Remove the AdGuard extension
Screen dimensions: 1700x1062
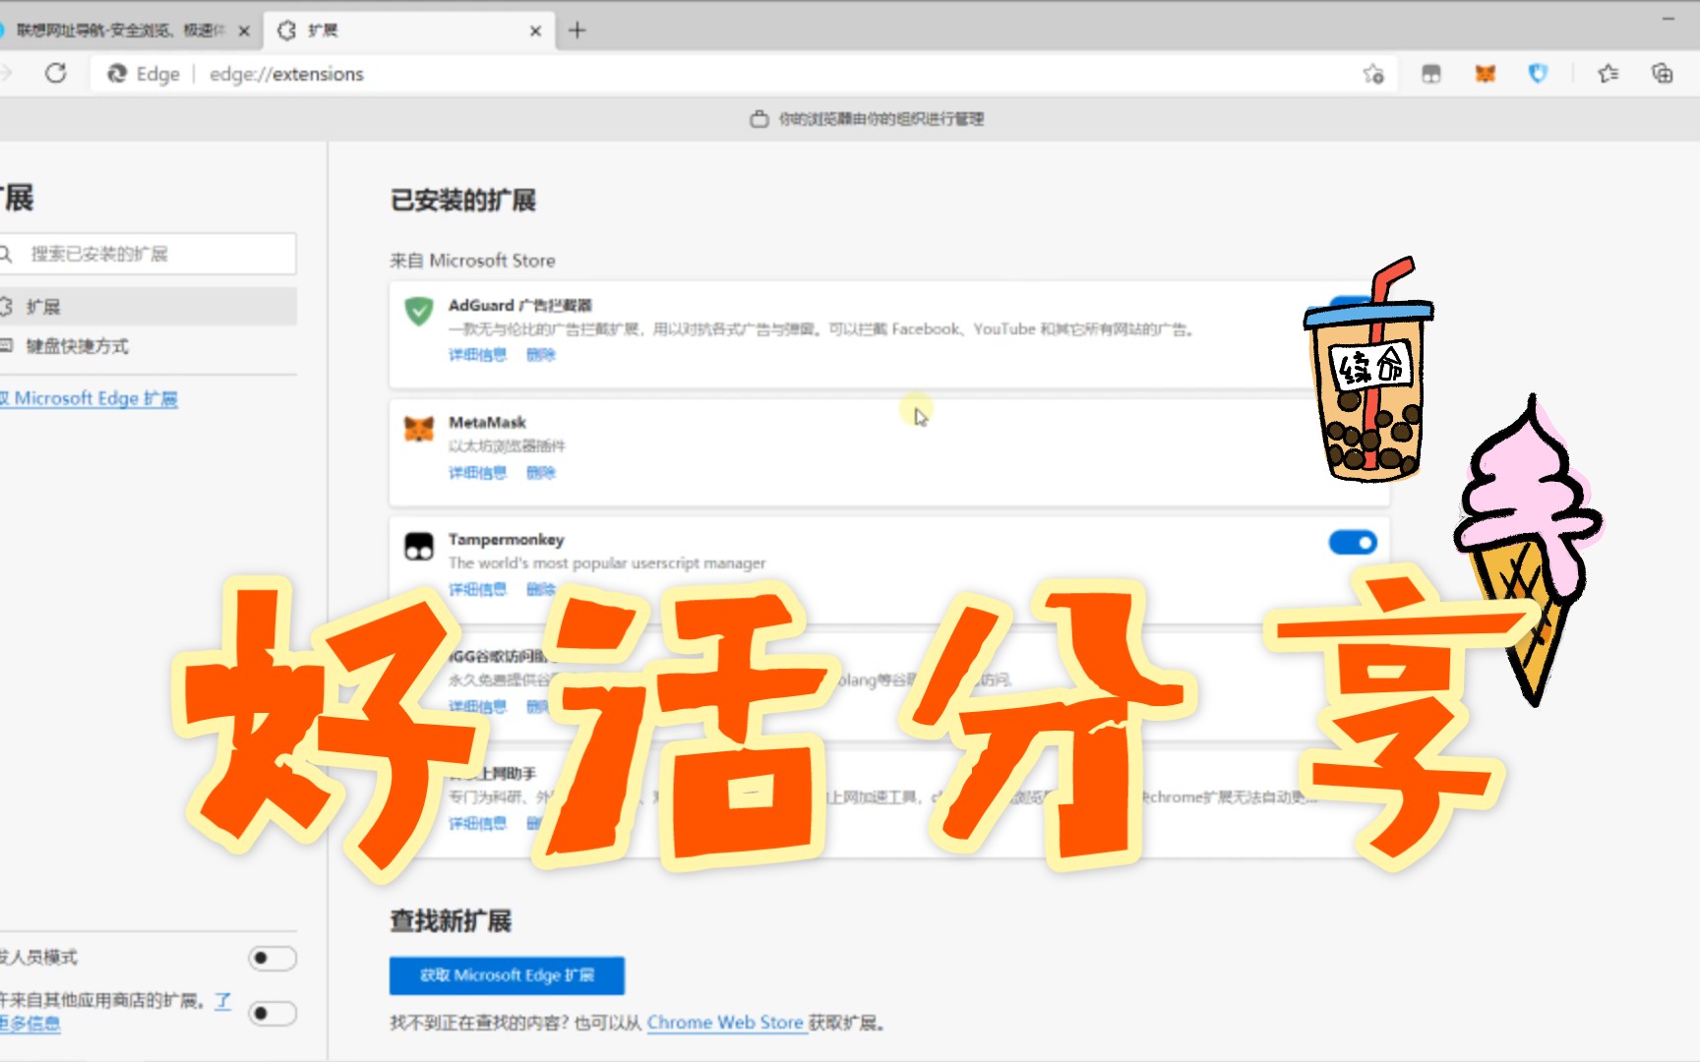coord(540,355)
